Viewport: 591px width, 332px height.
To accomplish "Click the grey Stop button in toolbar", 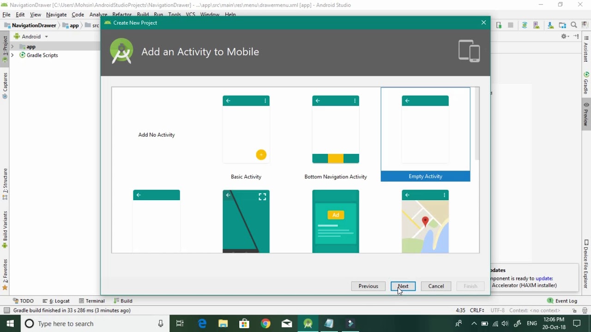I will click(511, 25).
